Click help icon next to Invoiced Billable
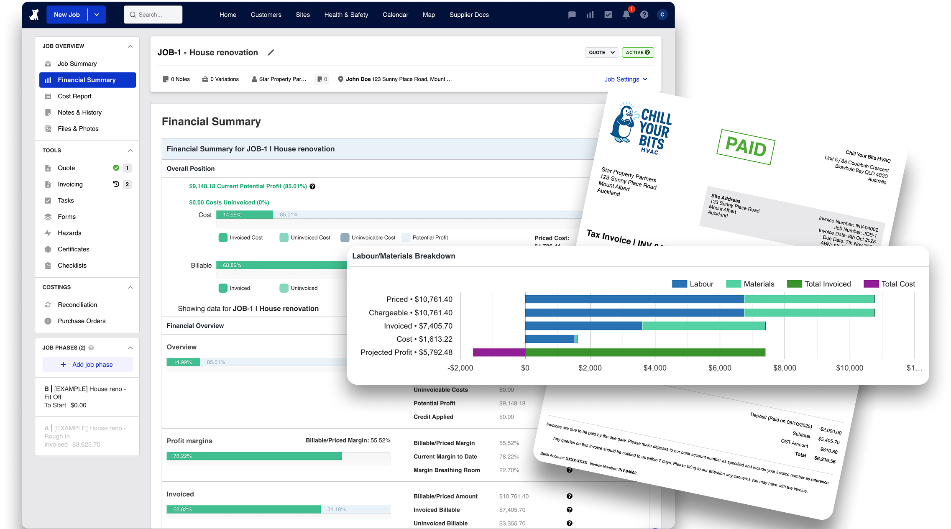 point(569,510)
